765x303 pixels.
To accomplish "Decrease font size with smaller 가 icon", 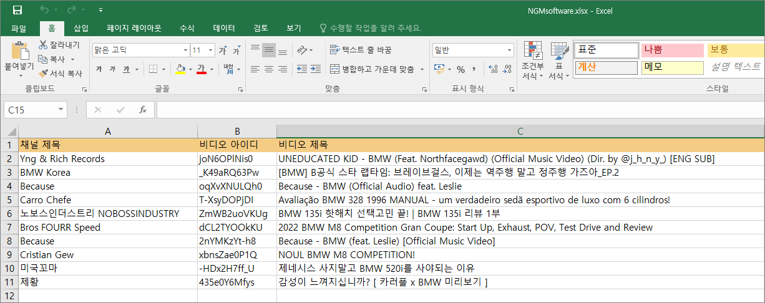I will [x=236, y=50].
